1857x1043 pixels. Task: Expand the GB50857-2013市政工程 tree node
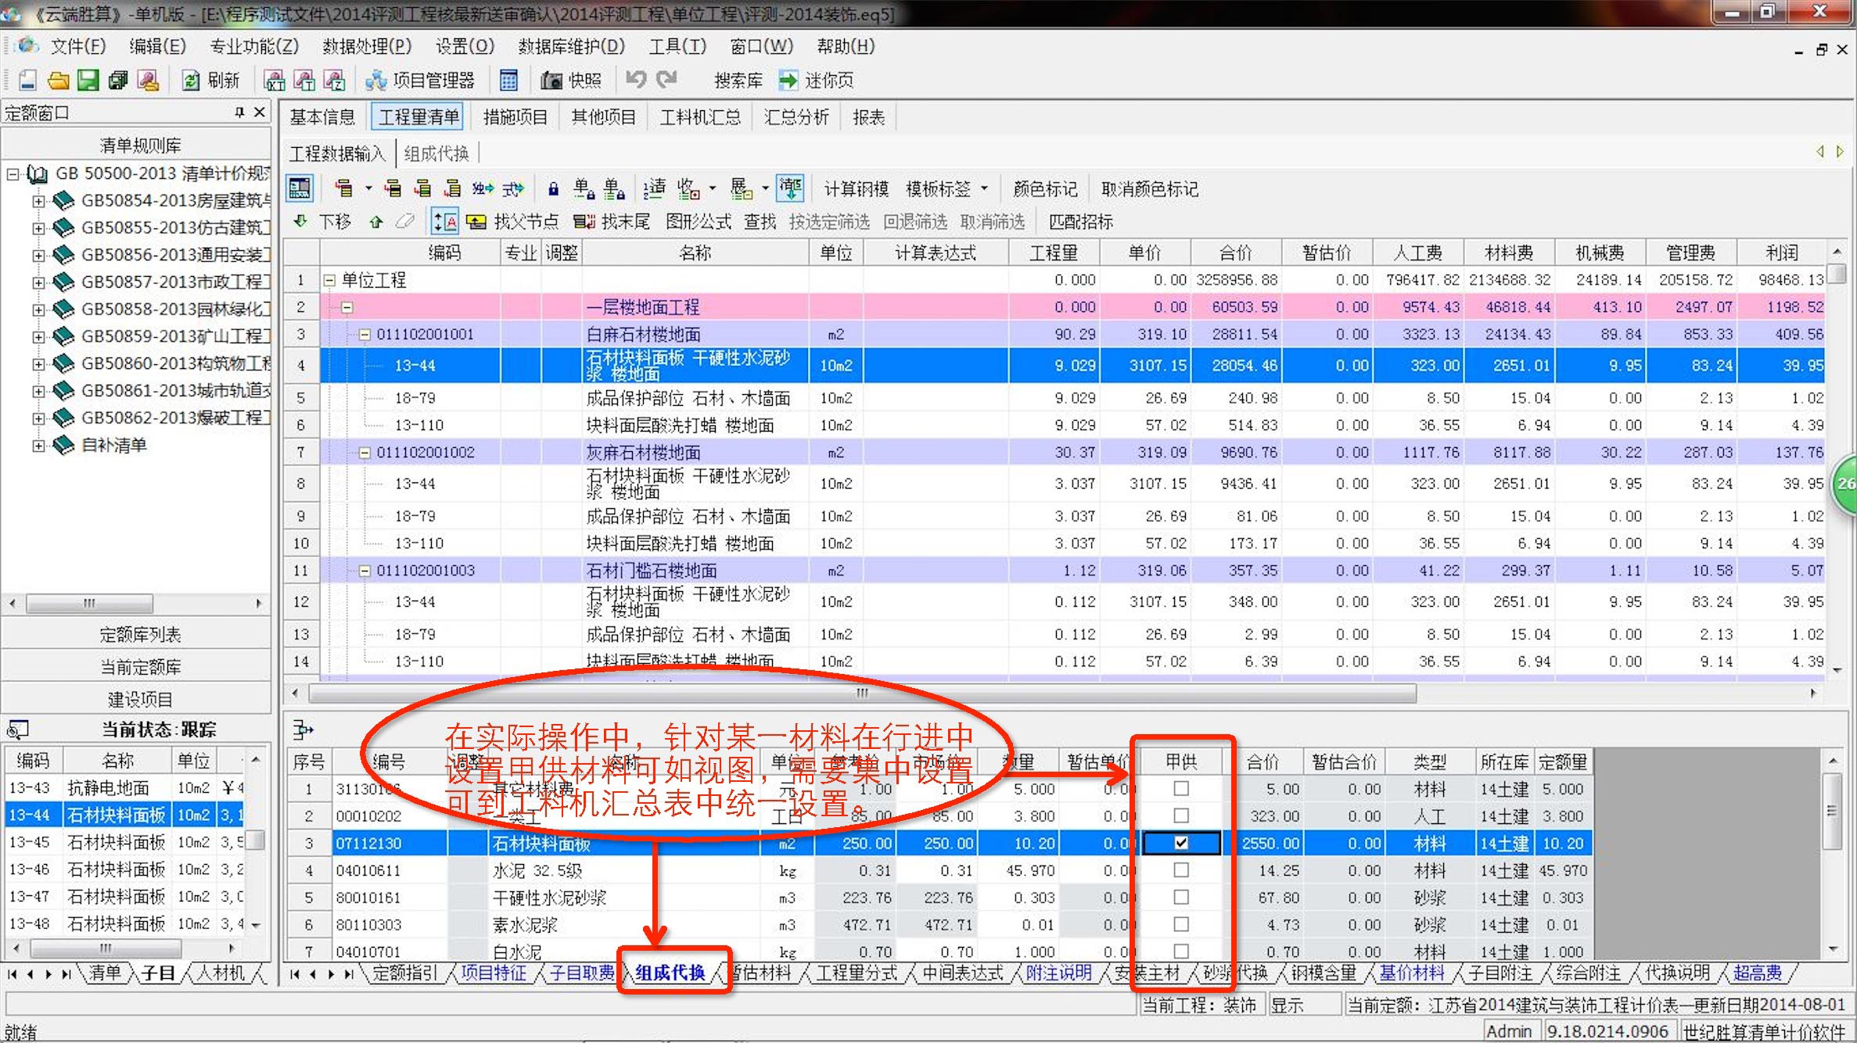[38, 282]
